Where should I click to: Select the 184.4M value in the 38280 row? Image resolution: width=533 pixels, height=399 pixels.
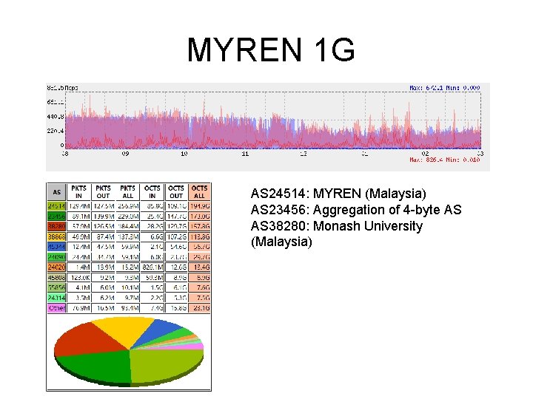[x=128, y=226]
